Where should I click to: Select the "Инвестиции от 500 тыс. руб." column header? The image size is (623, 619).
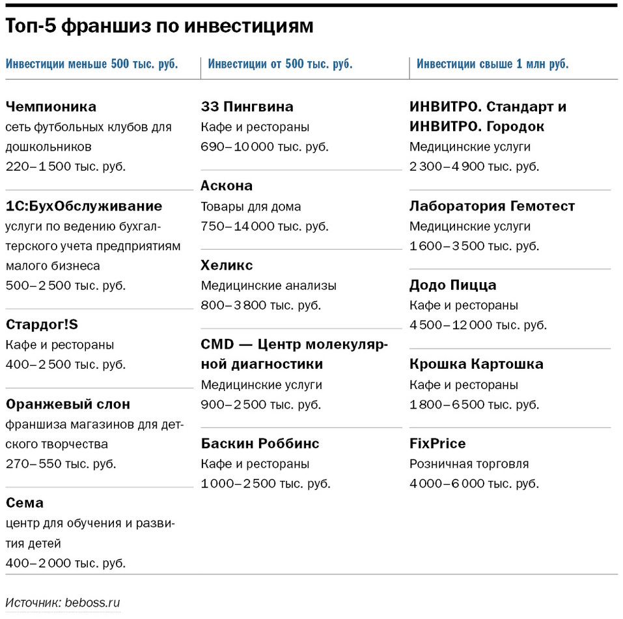click(280, 64)
